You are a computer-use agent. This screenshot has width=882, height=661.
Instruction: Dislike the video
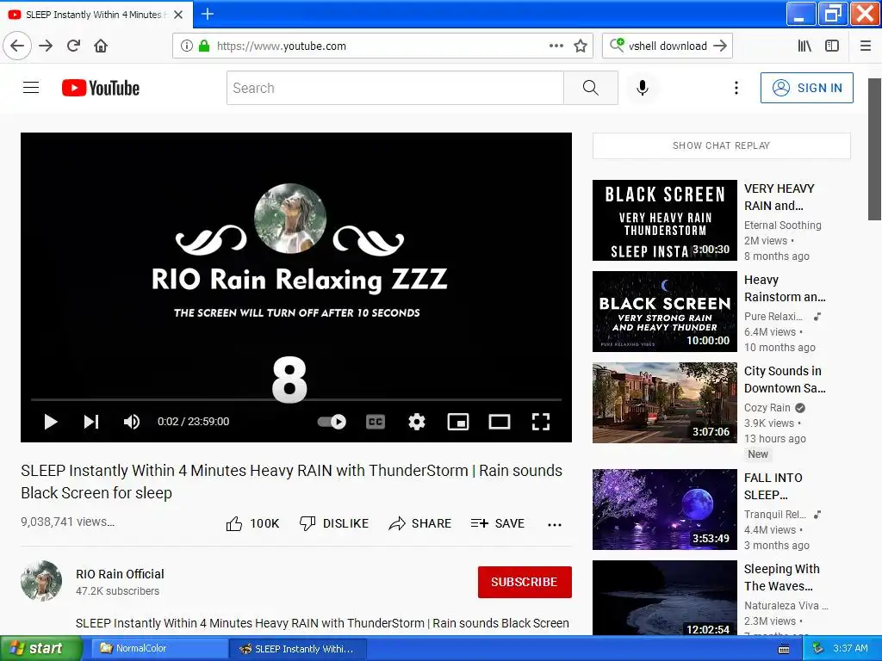click(x=334, y=524)
